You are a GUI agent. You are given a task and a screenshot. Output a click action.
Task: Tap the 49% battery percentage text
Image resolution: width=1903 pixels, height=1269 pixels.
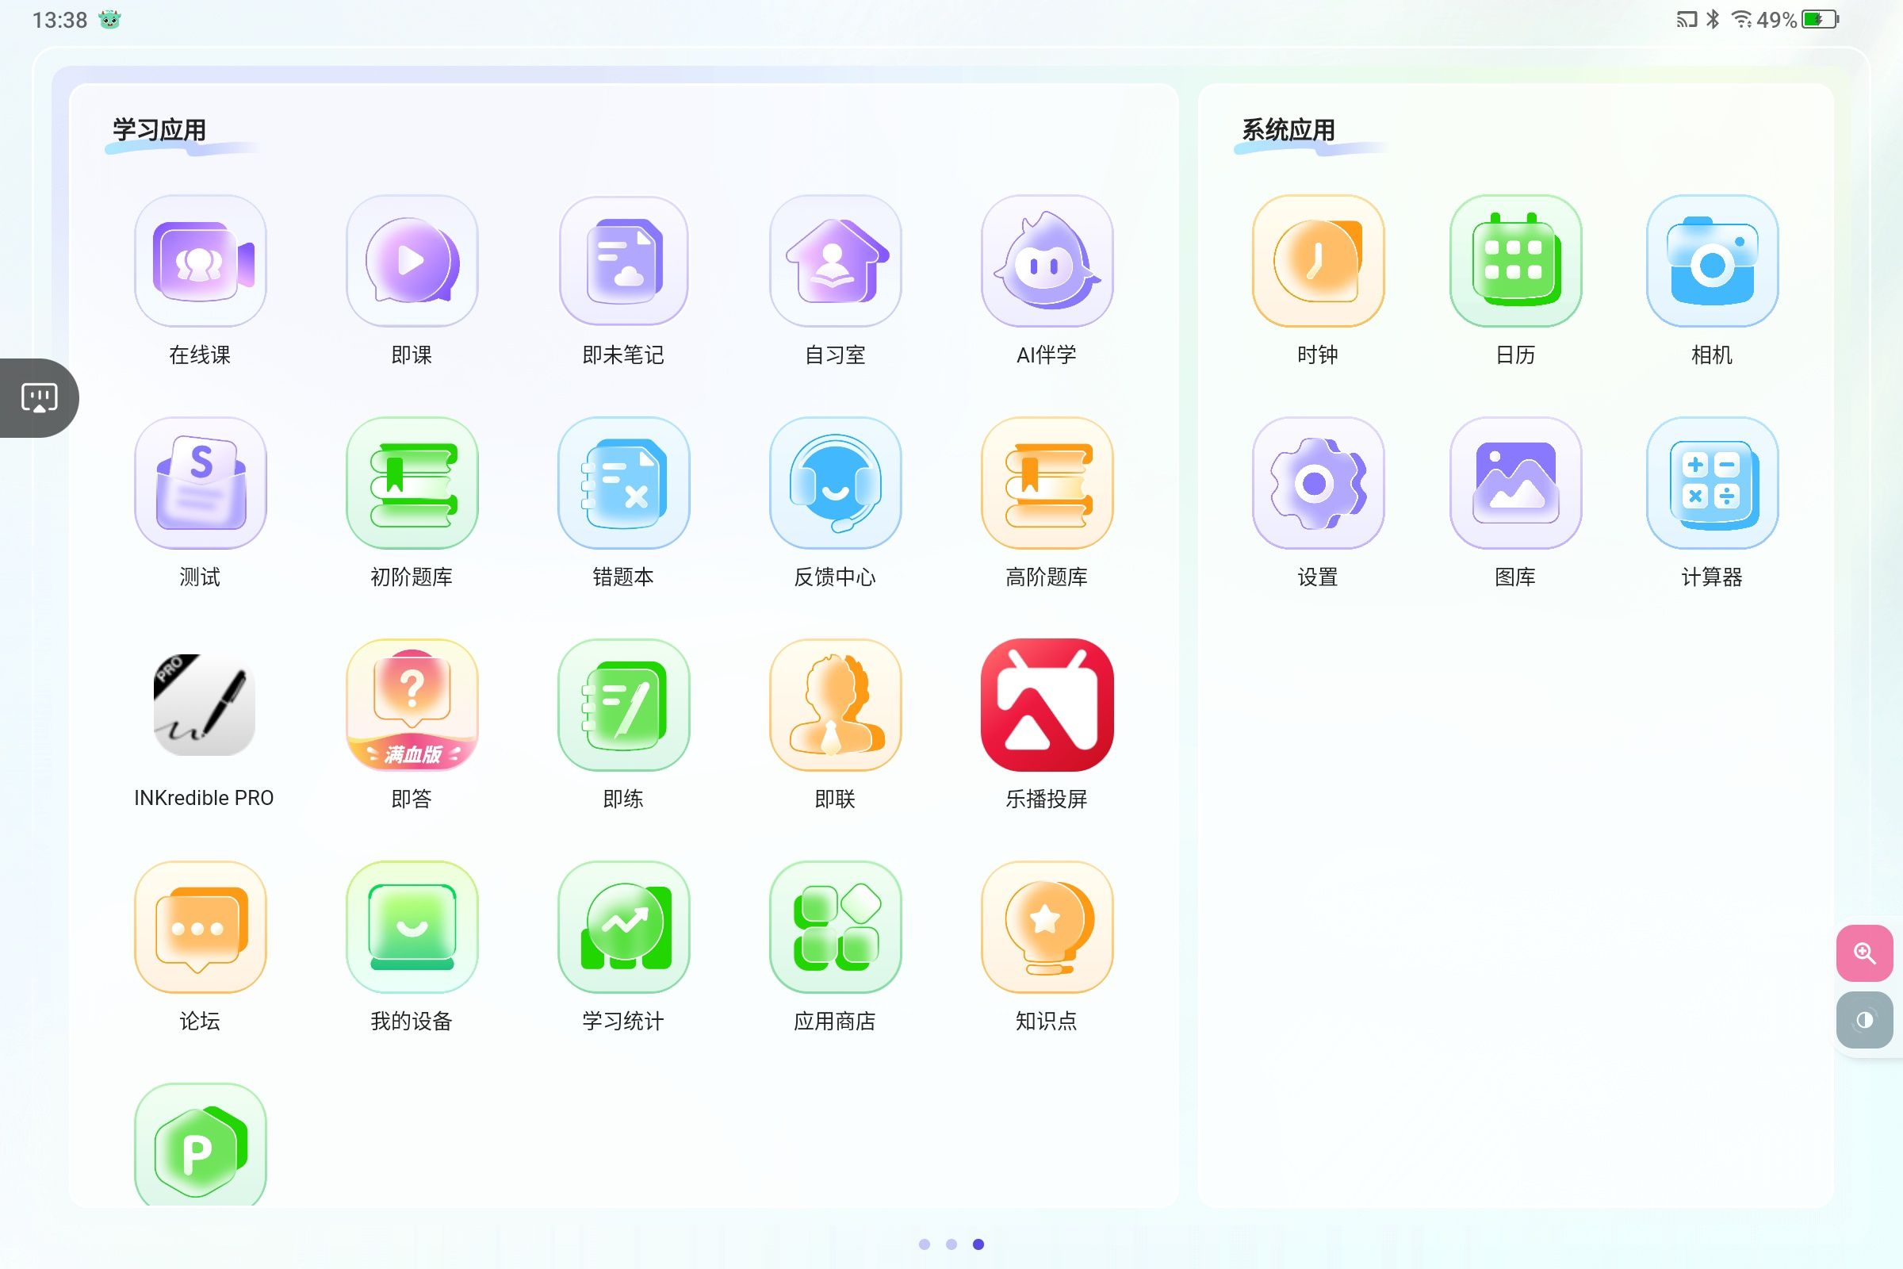pos(1777,19)
